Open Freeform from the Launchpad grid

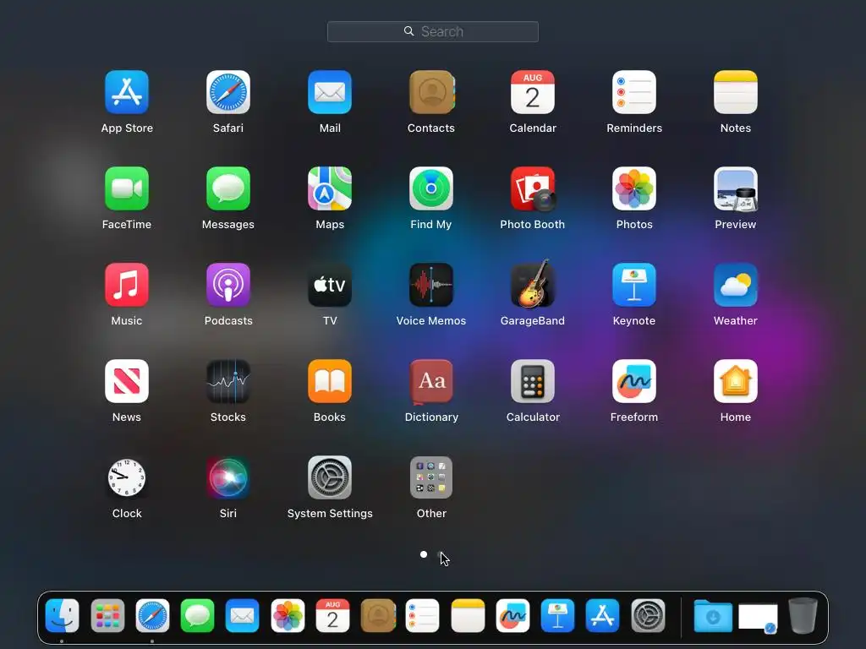(634, 381)
